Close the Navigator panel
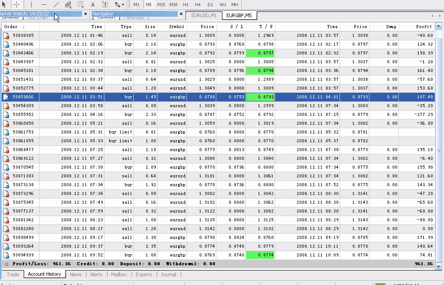This screenshot has height=285, width=444. [181, 14]
